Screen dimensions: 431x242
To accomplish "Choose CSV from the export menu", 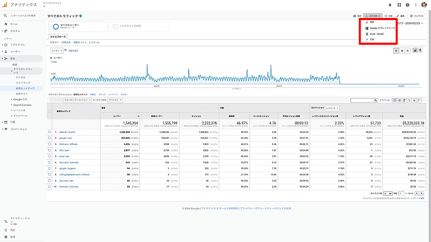I will [372, 39].
